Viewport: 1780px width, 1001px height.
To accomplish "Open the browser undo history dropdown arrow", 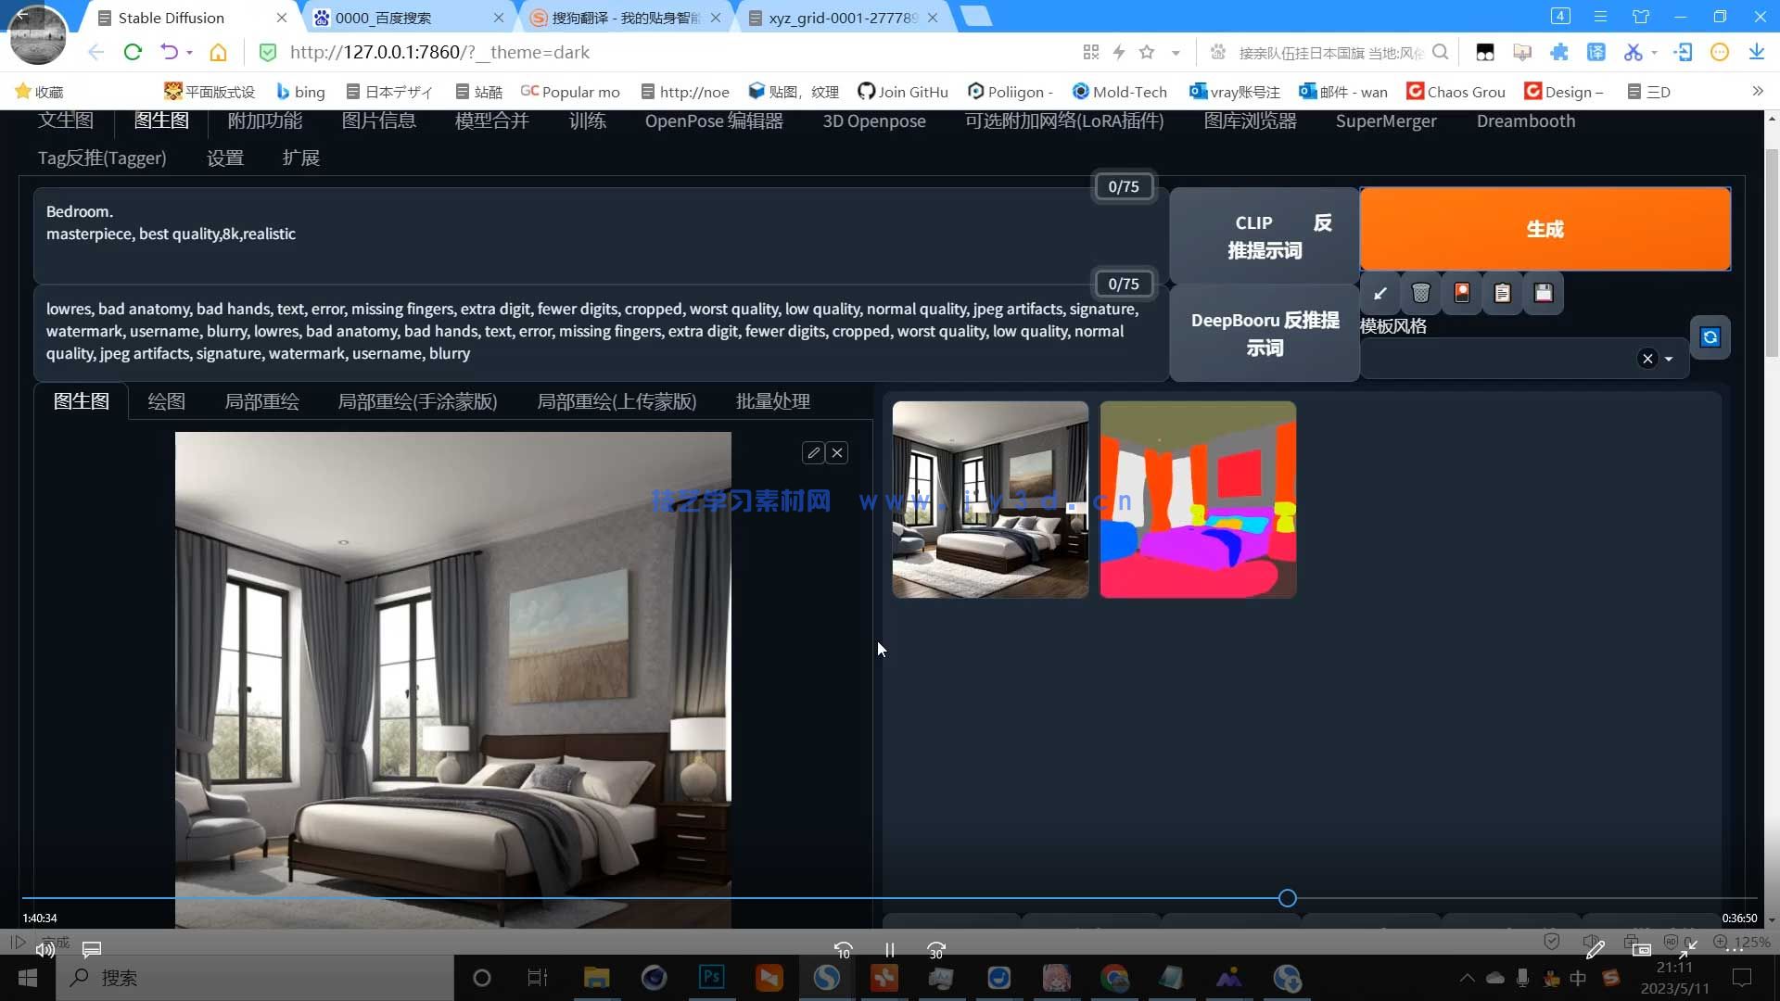I will (x=190, y=53).
